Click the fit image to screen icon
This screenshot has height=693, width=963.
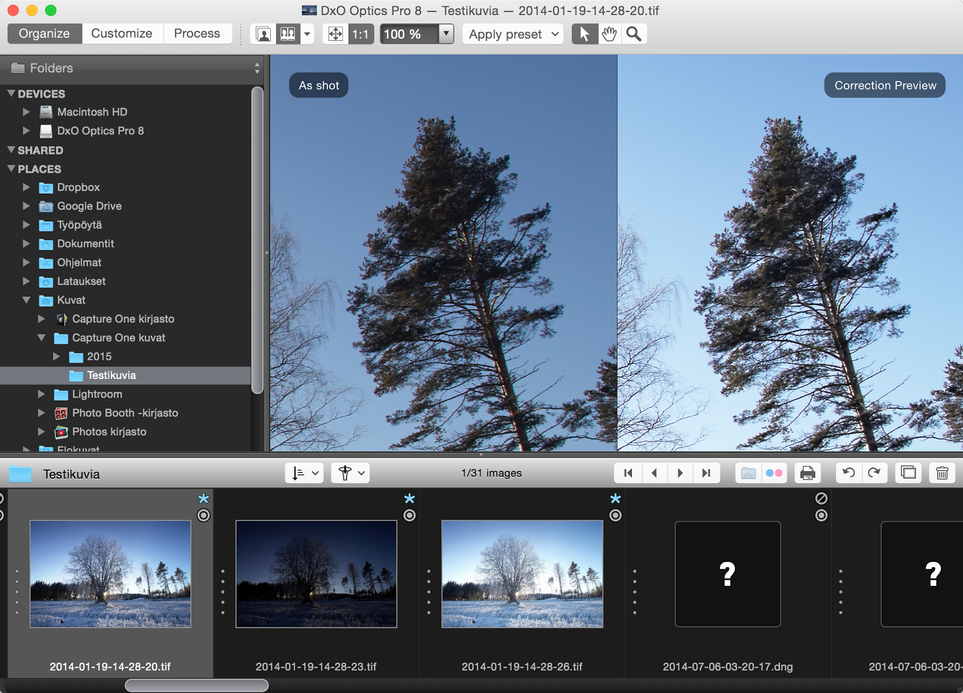click(335, 34)
